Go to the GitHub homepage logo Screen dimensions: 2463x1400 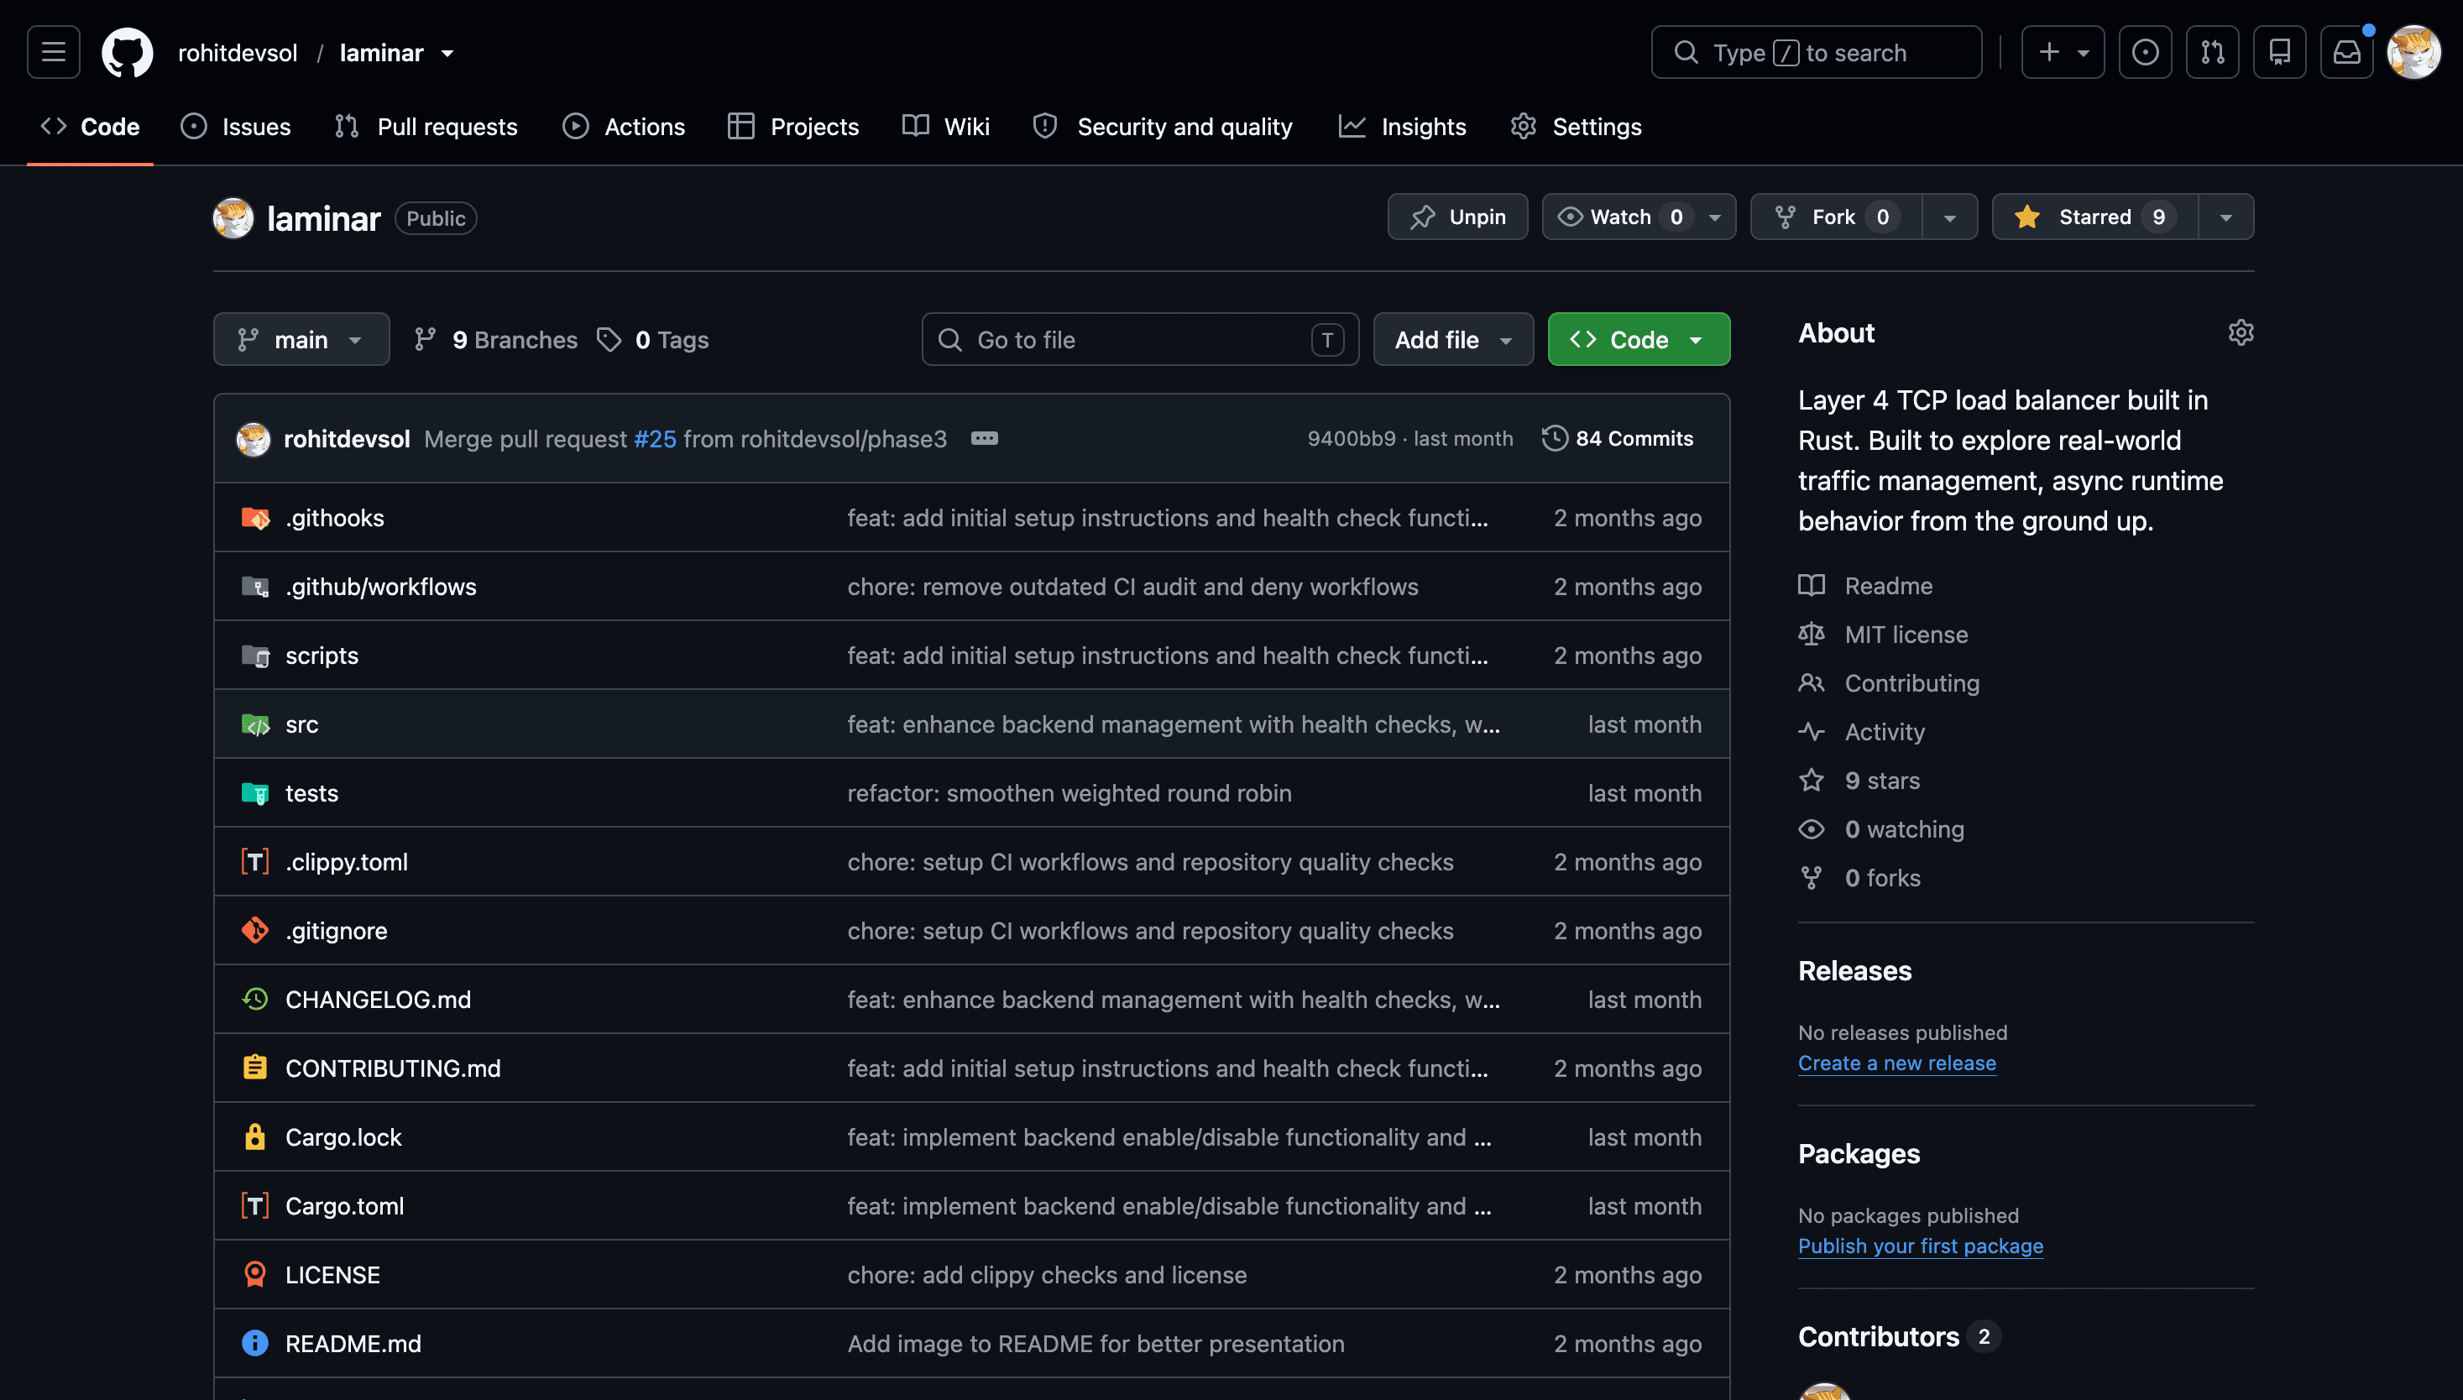pyautogui.click(x=127, y=52)
